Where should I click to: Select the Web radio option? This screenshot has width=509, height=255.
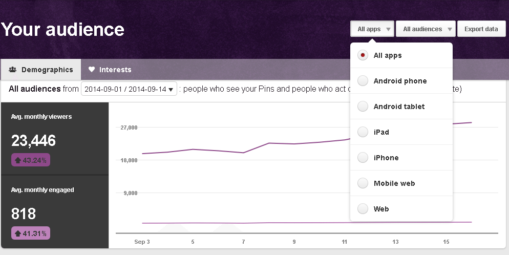[x=363, y=209]
